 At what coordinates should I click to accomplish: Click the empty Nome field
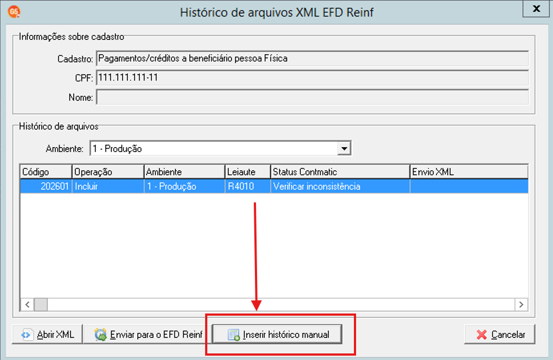(x=312, y=97)
